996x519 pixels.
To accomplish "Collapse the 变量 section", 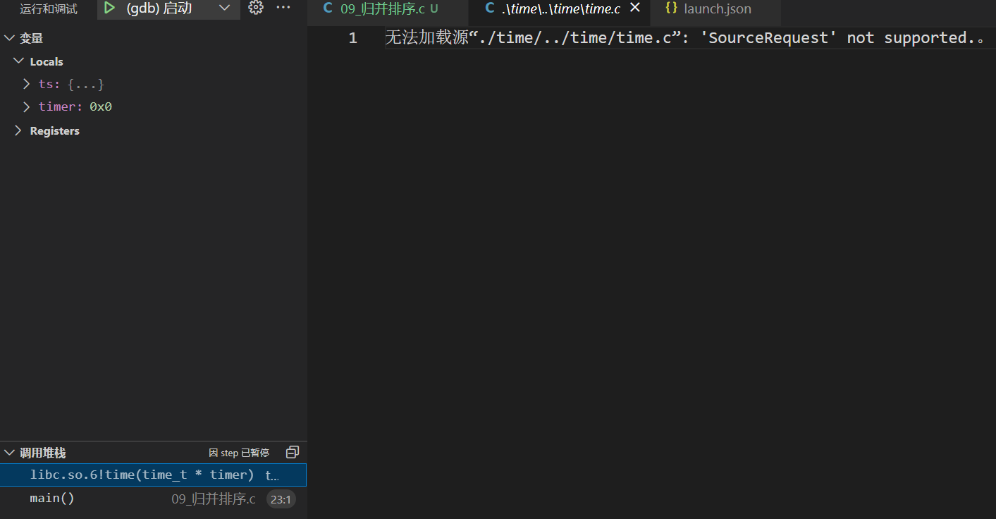I will point(10,38).
